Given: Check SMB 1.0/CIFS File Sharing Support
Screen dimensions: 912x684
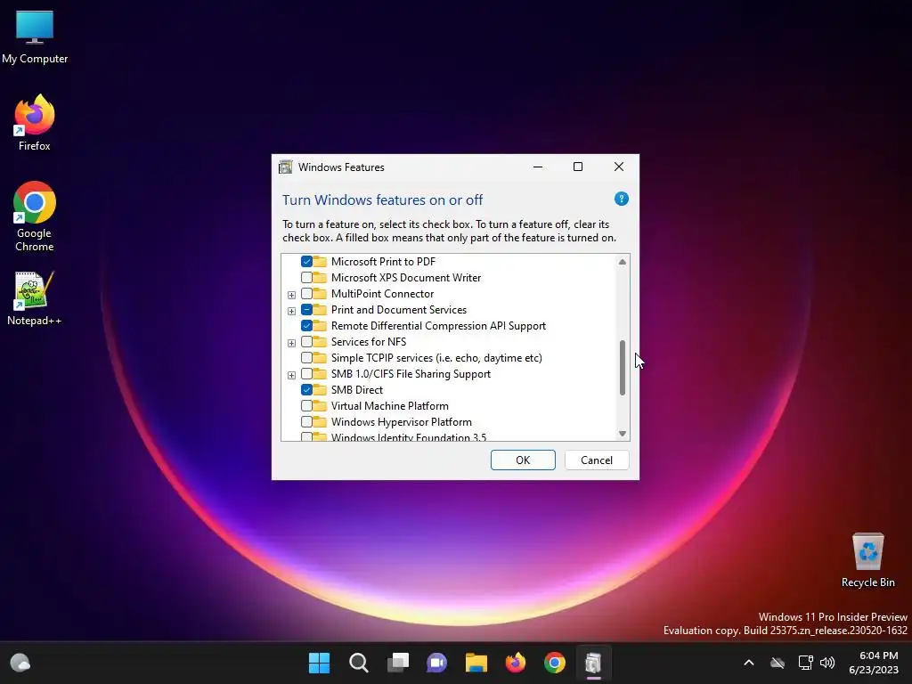Looking at the screenshot, I should click(x=306, y=373).
